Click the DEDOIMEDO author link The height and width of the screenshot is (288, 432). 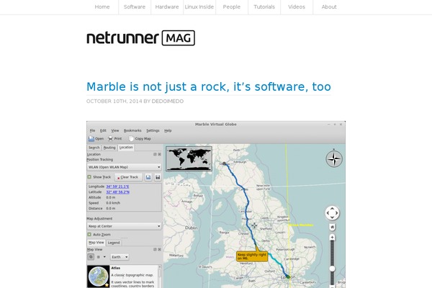click(x=168, y=101)
